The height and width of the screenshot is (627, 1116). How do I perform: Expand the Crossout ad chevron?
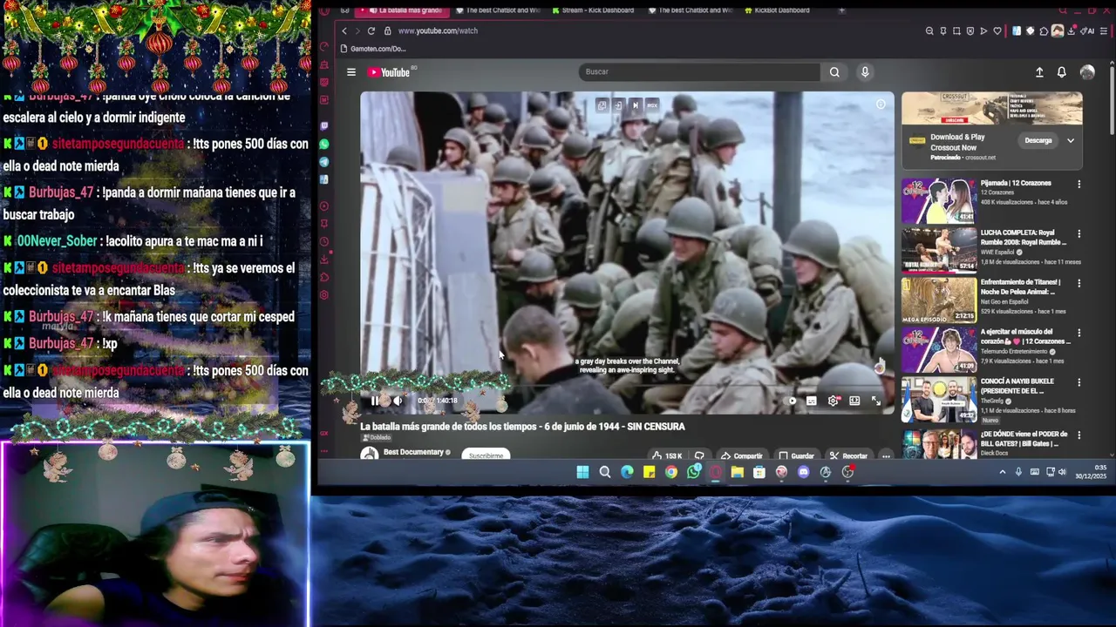[x=1070, y=140]
